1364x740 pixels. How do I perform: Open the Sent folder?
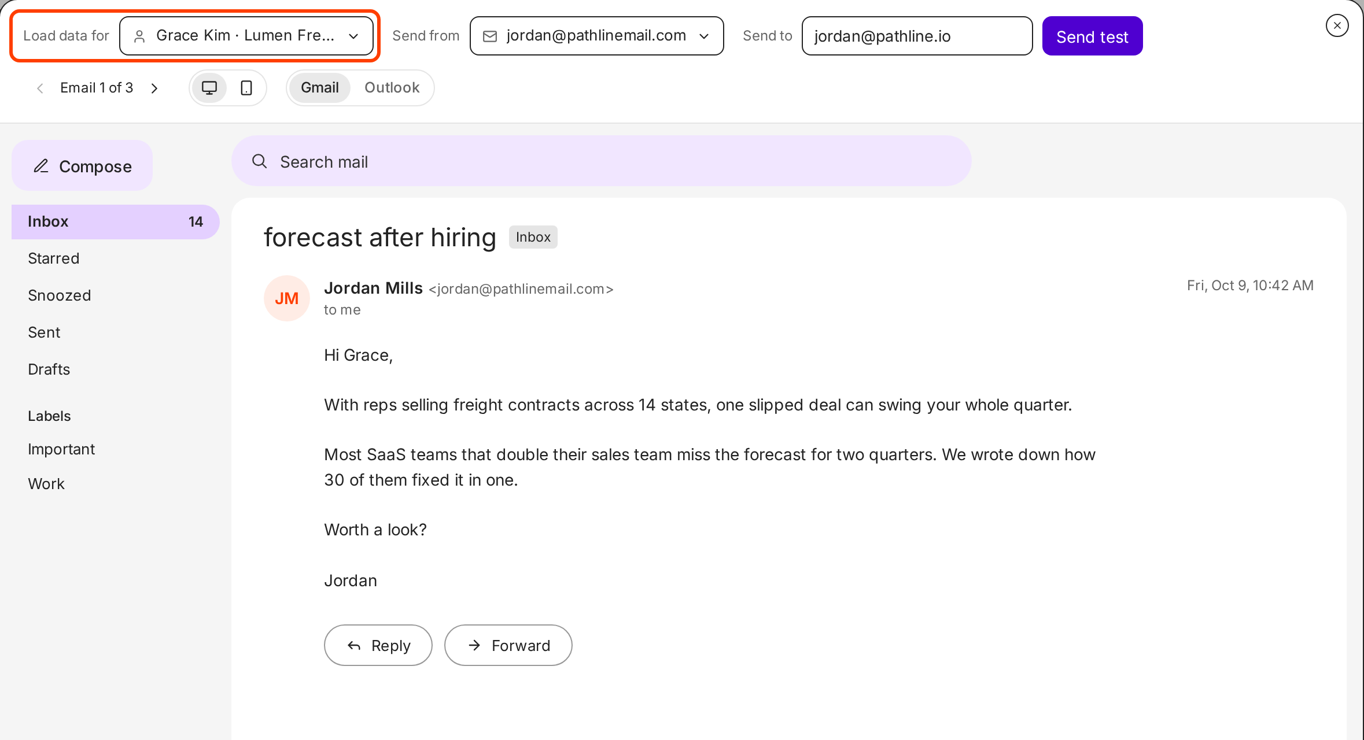pyautogui.click(x=44, y=332)
